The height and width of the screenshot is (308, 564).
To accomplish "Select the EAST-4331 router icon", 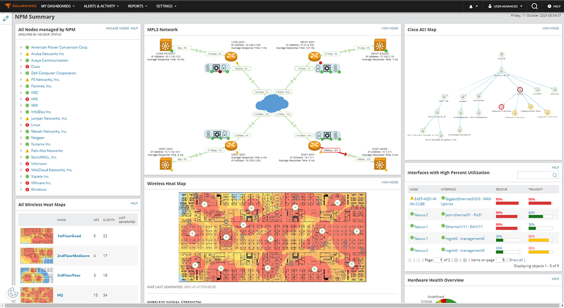I will point(314,146).
